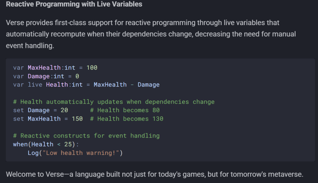318x183 pixels.
Task: Click "MaxHealth - Damage" expression in the code
Action: (x=127, y=85)
